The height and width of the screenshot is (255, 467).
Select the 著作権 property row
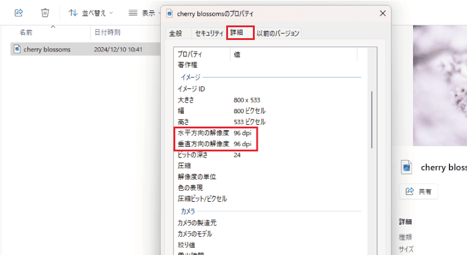click(x=187, y=65)
